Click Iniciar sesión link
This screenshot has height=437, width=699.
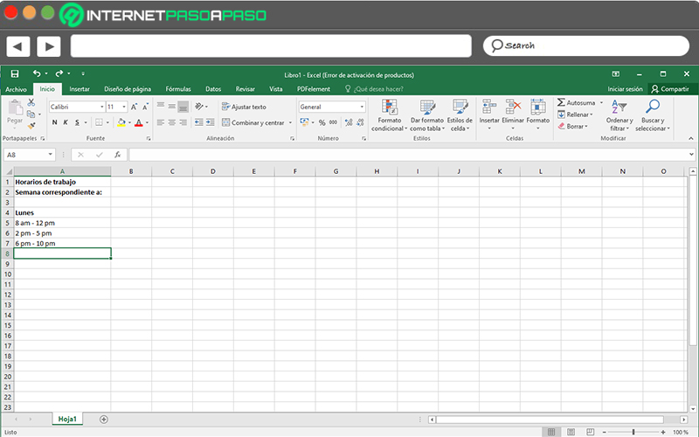pyautogui.click(x=625, y=89)
